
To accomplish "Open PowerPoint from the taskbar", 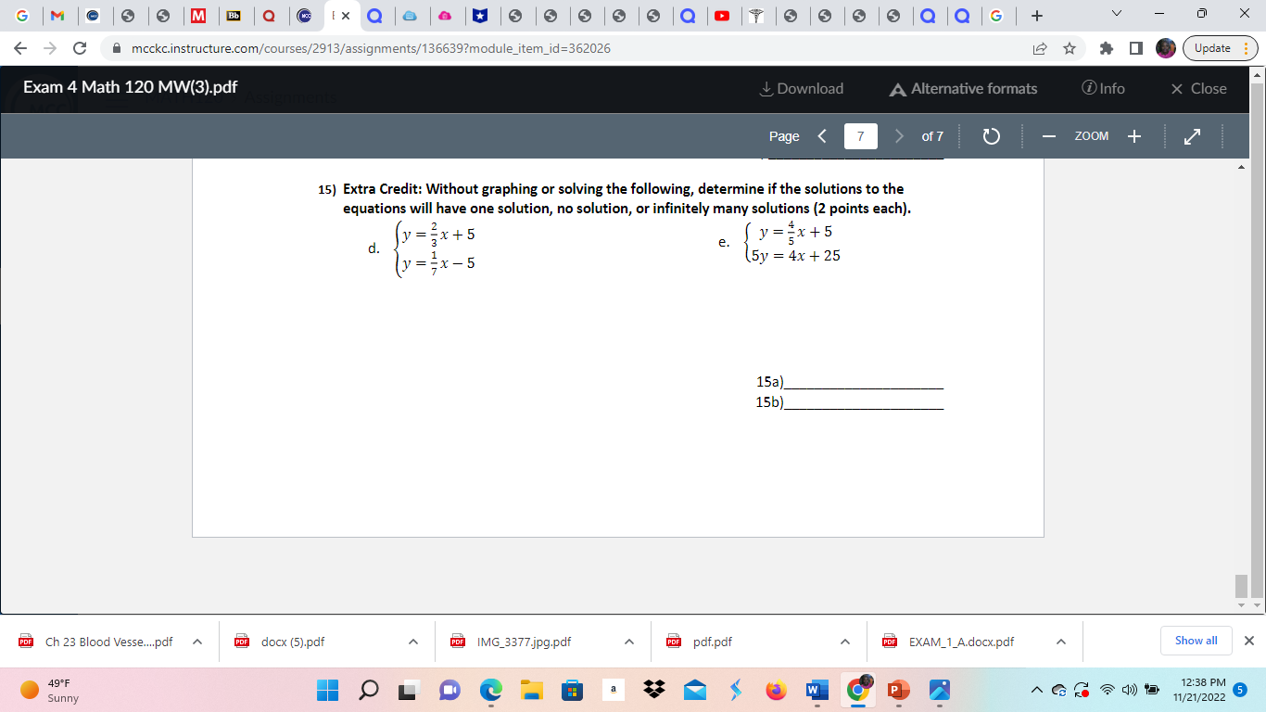I will coord(897,691).
